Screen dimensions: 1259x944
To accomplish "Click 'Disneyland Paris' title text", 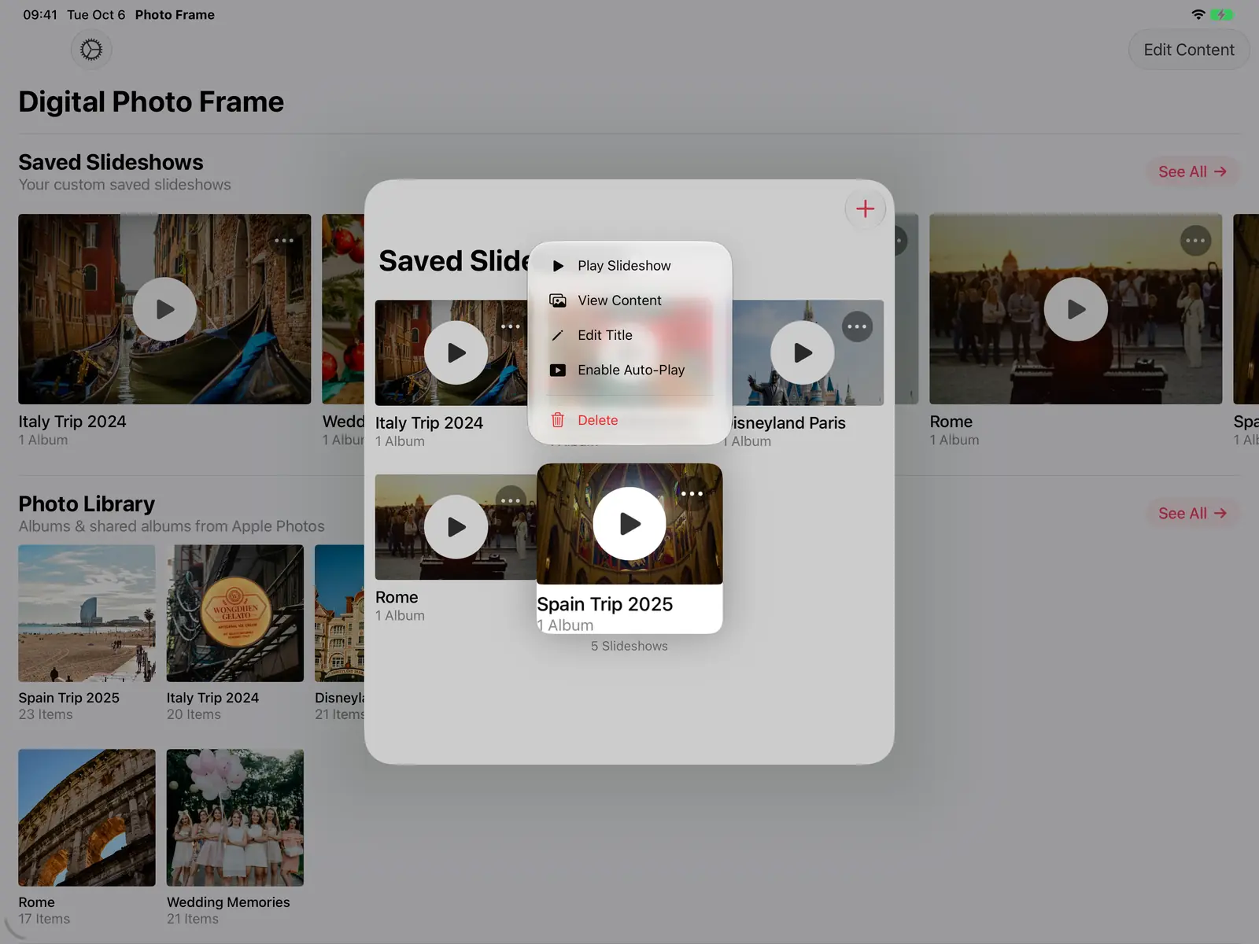I will 788,423.
